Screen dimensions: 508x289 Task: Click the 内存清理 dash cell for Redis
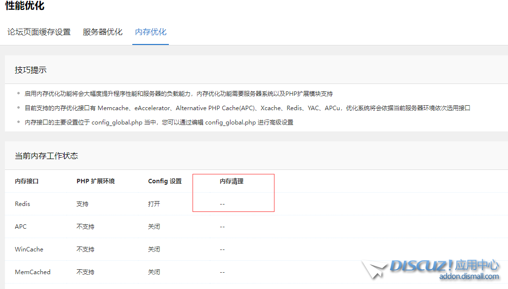(222, 204)
